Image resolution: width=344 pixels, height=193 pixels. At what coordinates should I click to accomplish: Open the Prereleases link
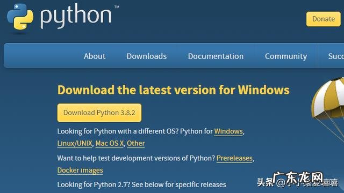pos(234,158)
